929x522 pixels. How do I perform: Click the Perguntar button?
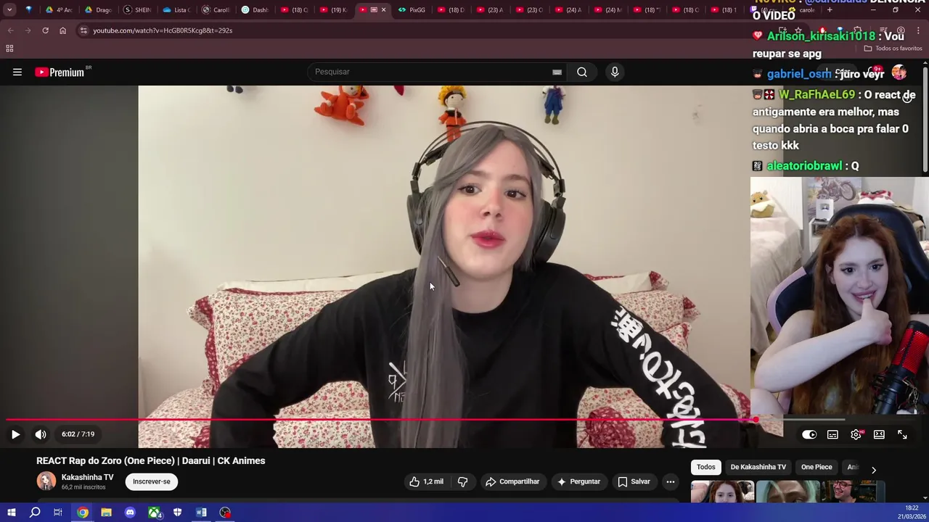click(578, 481)
